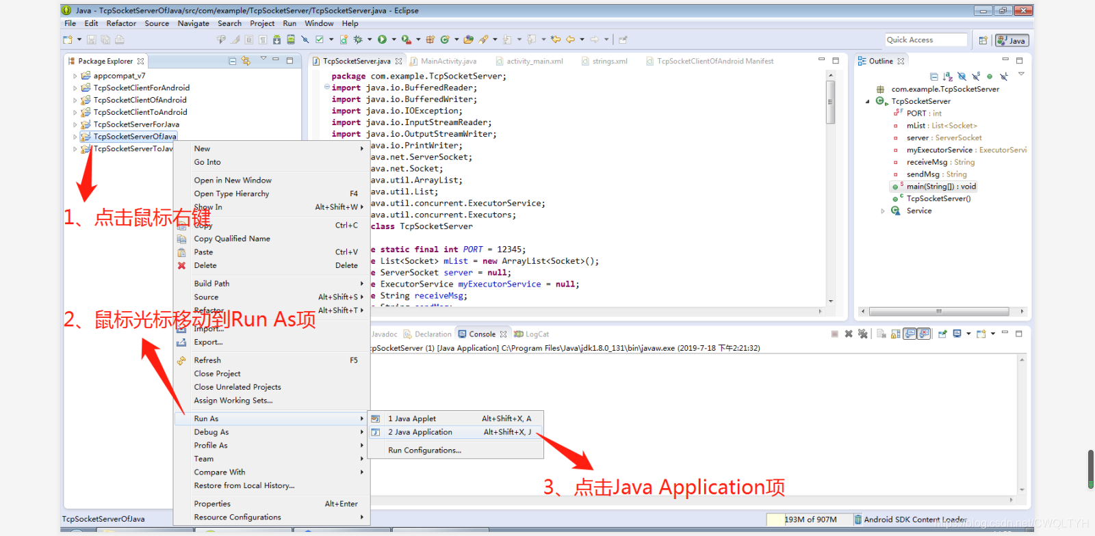Click the New wizard toolbar icon

[68, 40]
